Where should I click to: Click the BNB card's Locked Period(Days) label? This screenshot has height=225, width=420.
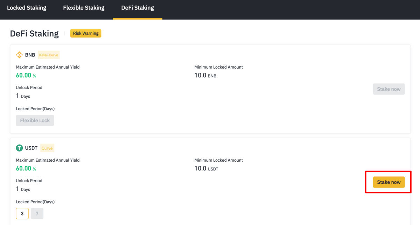click(x=35, y=109)
